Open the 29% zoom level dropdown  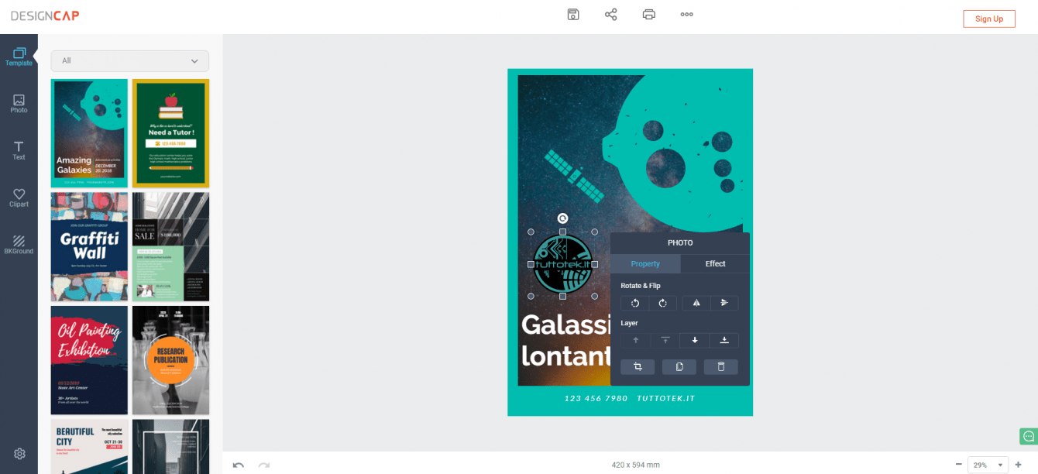click(988, 465)
